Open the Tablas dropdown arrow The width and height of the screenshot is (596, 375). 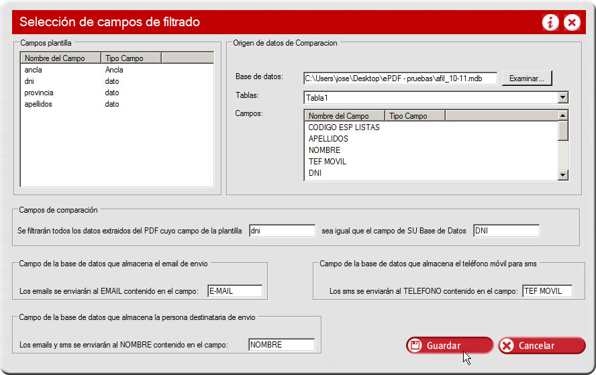(562, 98)
